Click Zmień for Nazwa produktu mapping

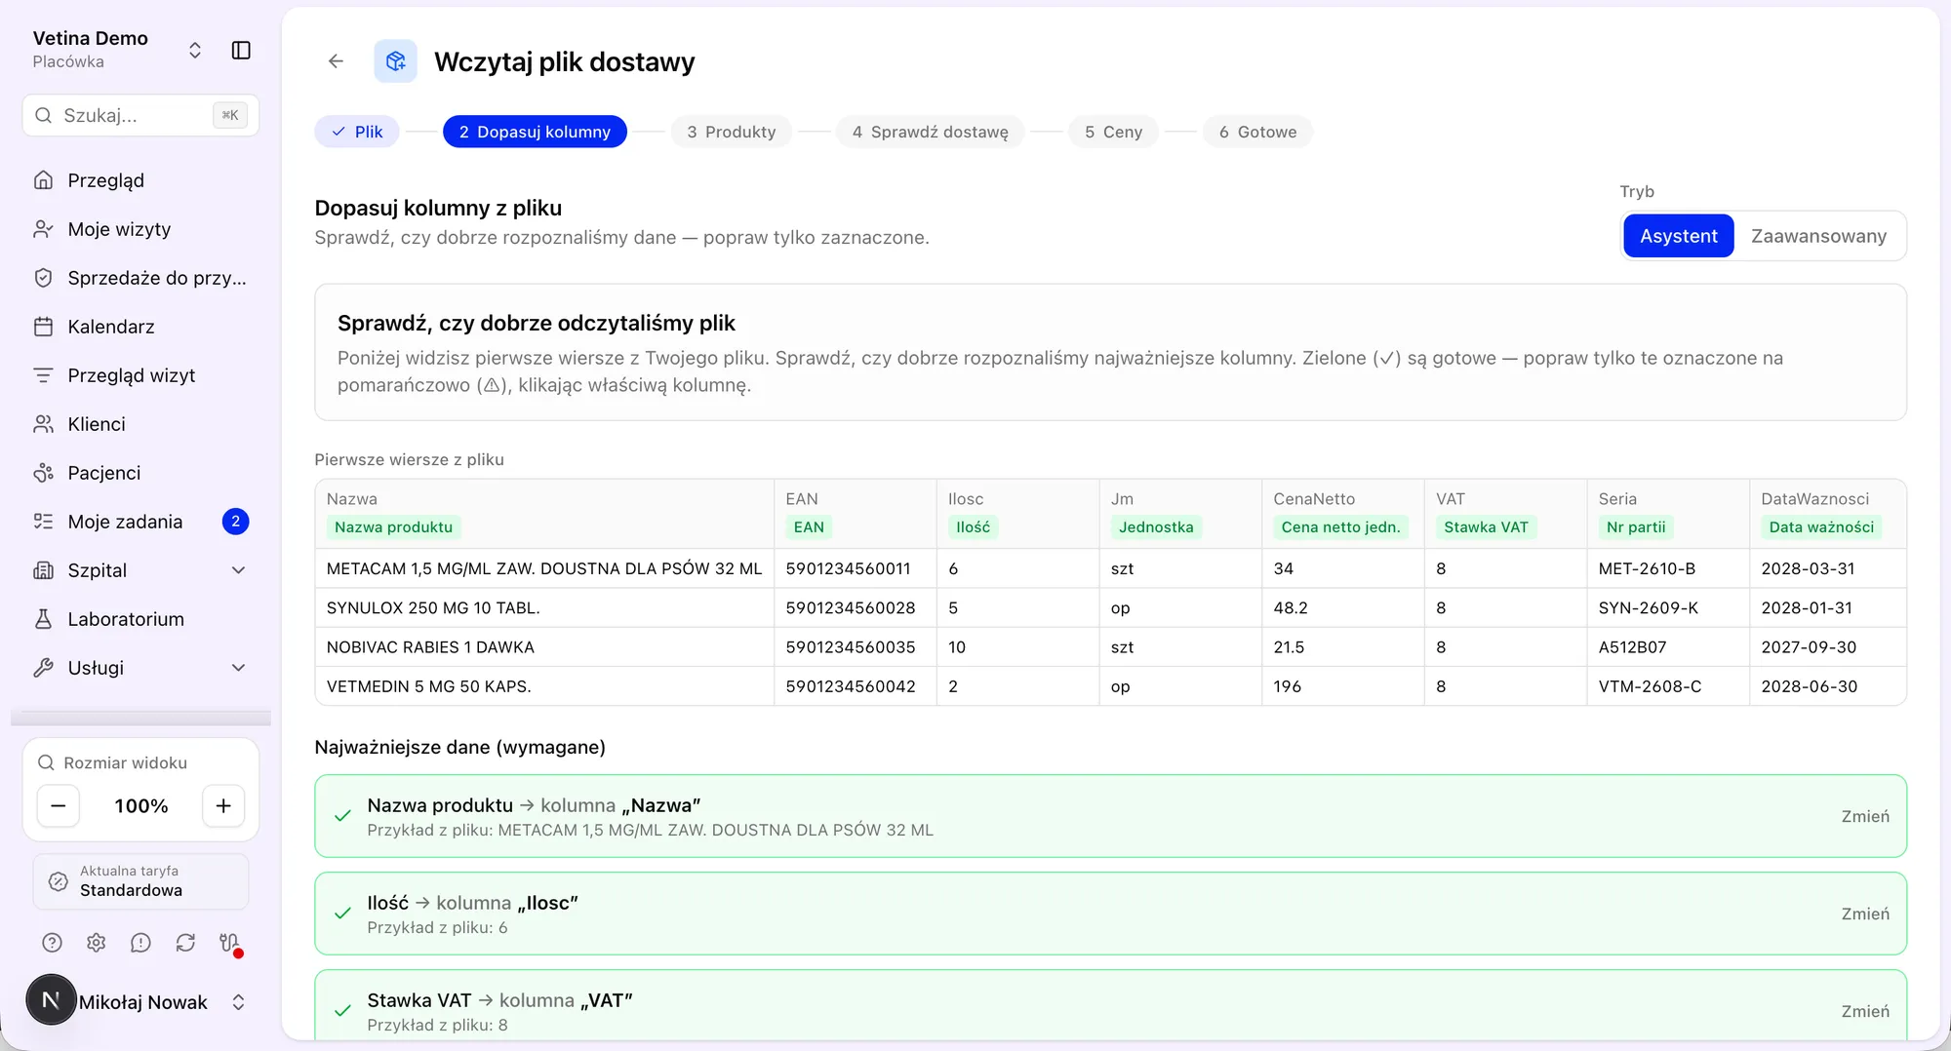click(1864, 816)
